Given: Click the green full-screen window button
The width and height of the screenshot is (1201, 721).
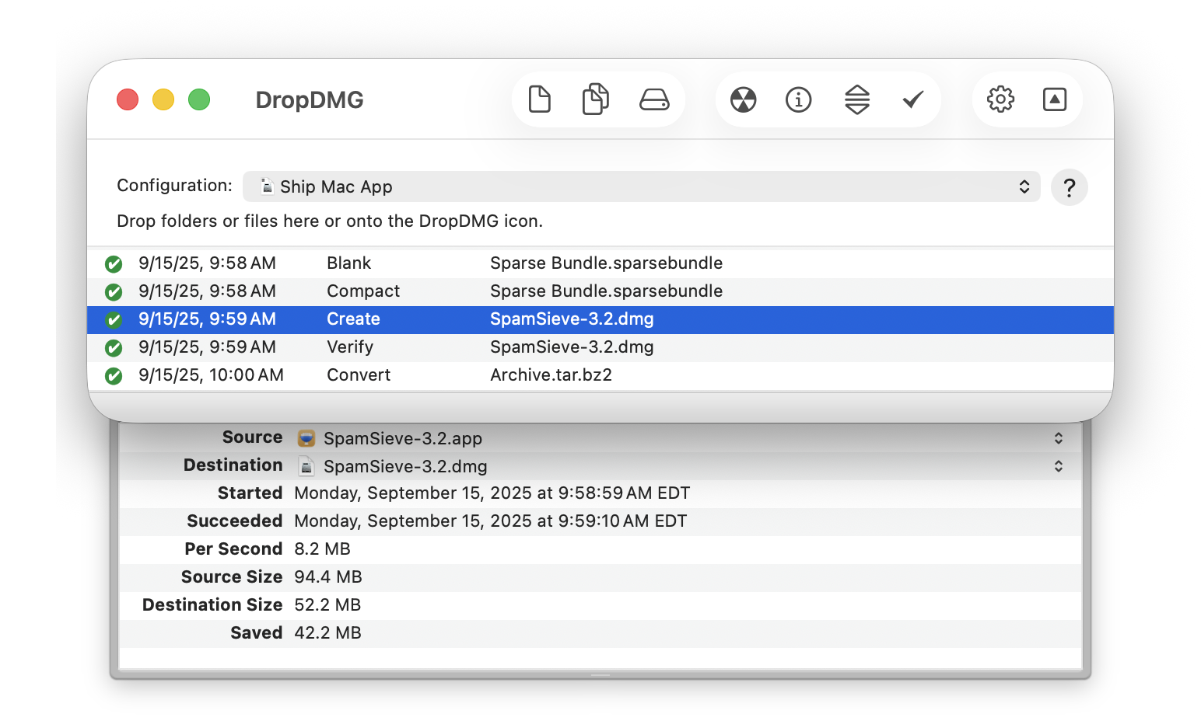Looking at the screenshot, I should pyautogui.click(x=199, y=99).
